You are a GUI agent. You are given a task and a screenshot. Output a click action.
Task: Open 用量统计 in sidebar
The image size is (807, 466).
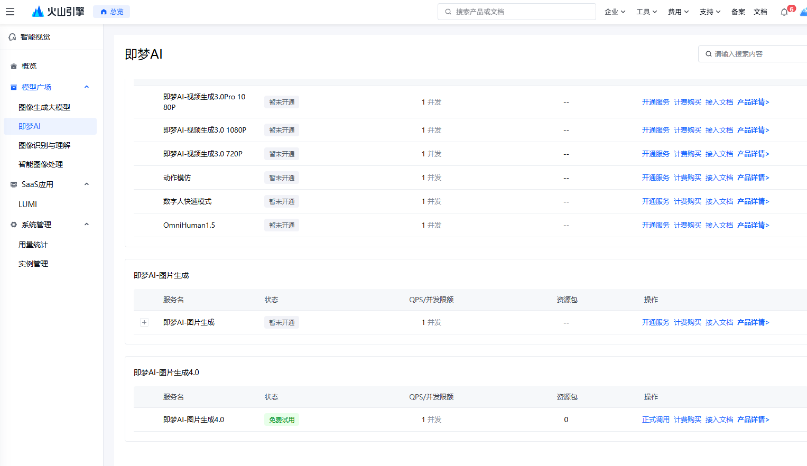click(x=33, y=245)
